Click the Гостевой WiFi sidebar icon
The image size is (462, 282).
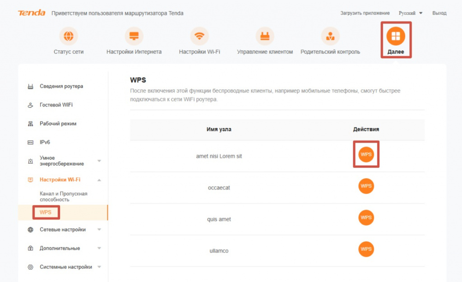pos(30,105)
